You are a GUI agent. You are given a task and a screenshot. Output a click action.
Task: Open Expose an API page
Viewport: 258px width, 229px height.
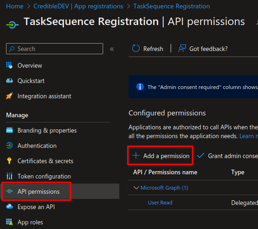coord(36,207)
